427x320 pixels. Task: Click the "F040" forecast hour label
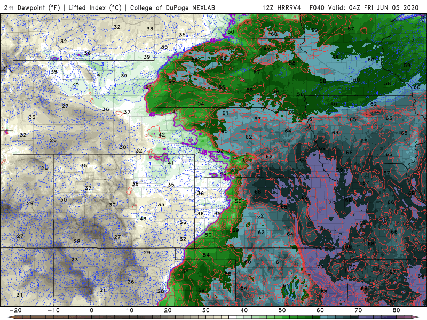317,7
